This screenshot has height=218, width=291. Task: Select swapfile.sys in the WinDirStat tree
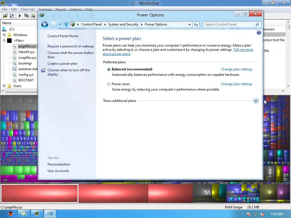coord(27,58)
